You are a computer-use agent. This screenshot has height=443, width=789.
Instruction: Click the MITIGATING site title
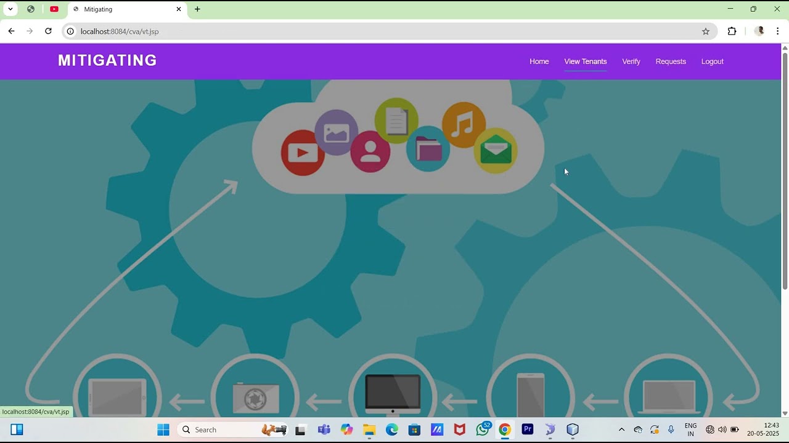107,60
